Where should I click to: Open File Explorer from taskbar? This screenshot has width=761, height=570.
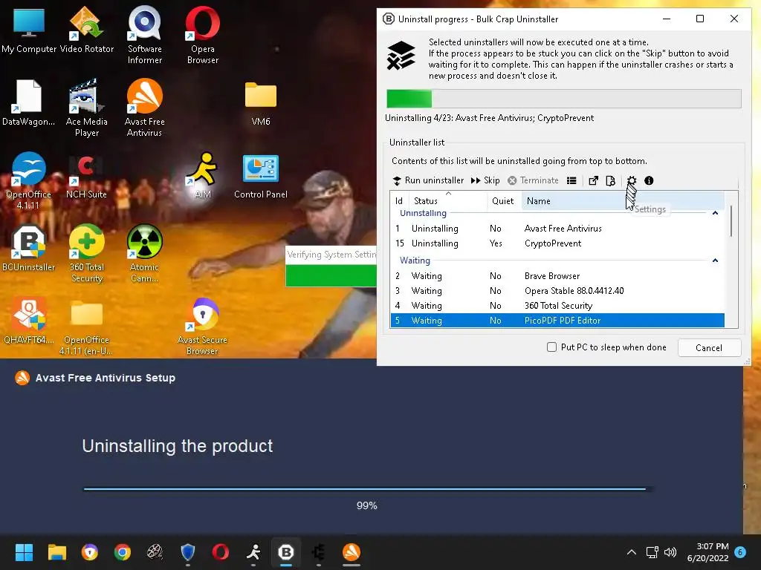(x=56, y=552)
